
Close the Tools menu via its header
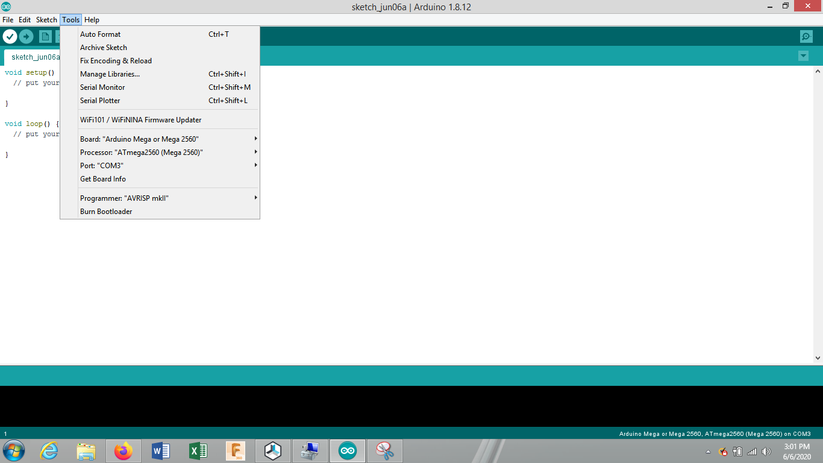tap(70, 20)
